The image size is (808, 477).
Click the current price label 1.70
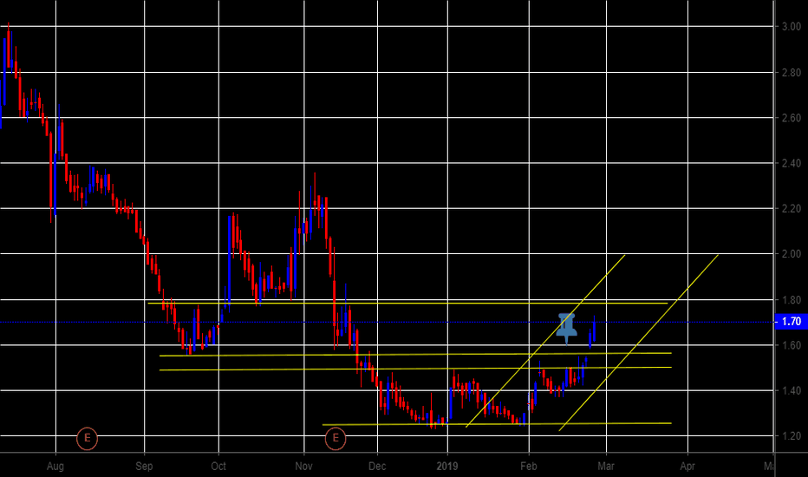pyautogui.click(x=791, y=322)
